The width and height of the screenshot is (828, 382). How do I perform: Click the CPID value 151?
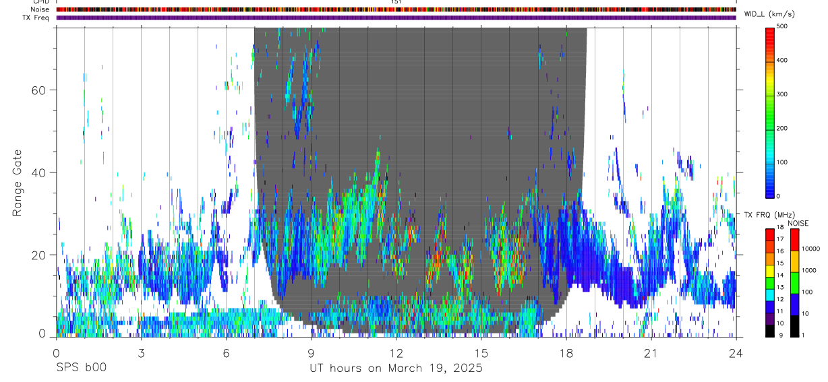396,2
